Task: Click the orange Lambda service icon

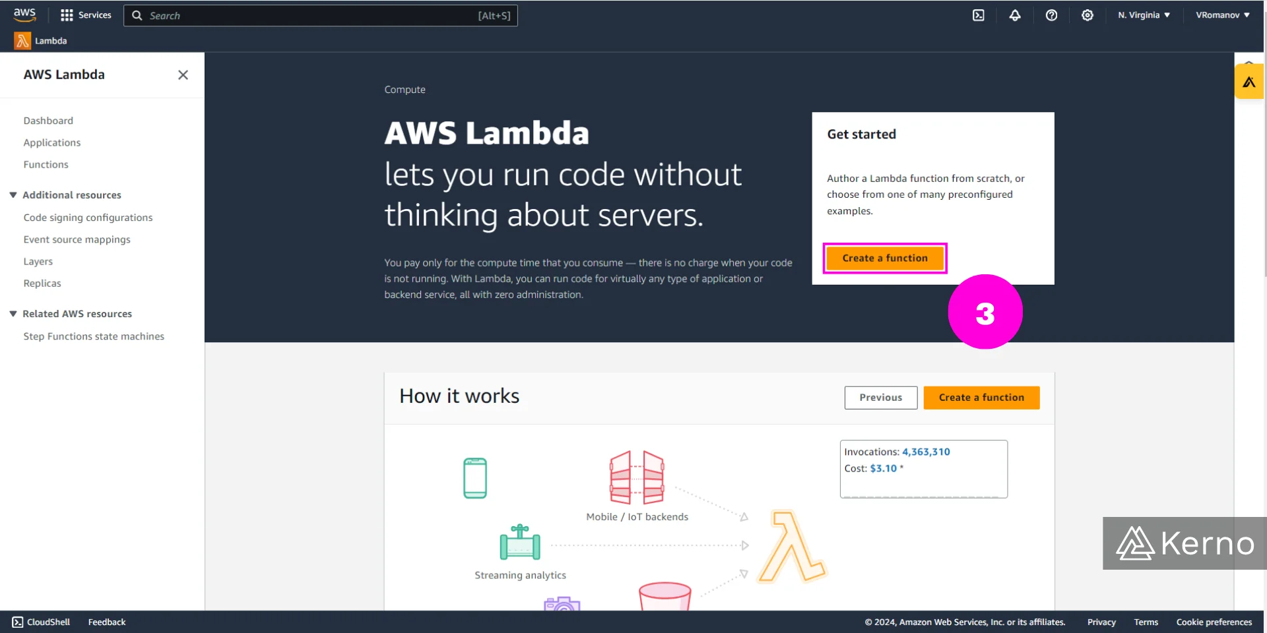Action: click(22, 41)
